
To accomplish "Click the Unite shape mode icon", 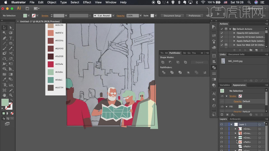I will coord(163,62).
